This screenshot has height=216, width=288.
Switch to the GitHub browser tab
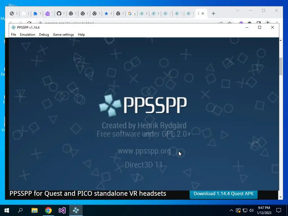click(x=59, y=13)
